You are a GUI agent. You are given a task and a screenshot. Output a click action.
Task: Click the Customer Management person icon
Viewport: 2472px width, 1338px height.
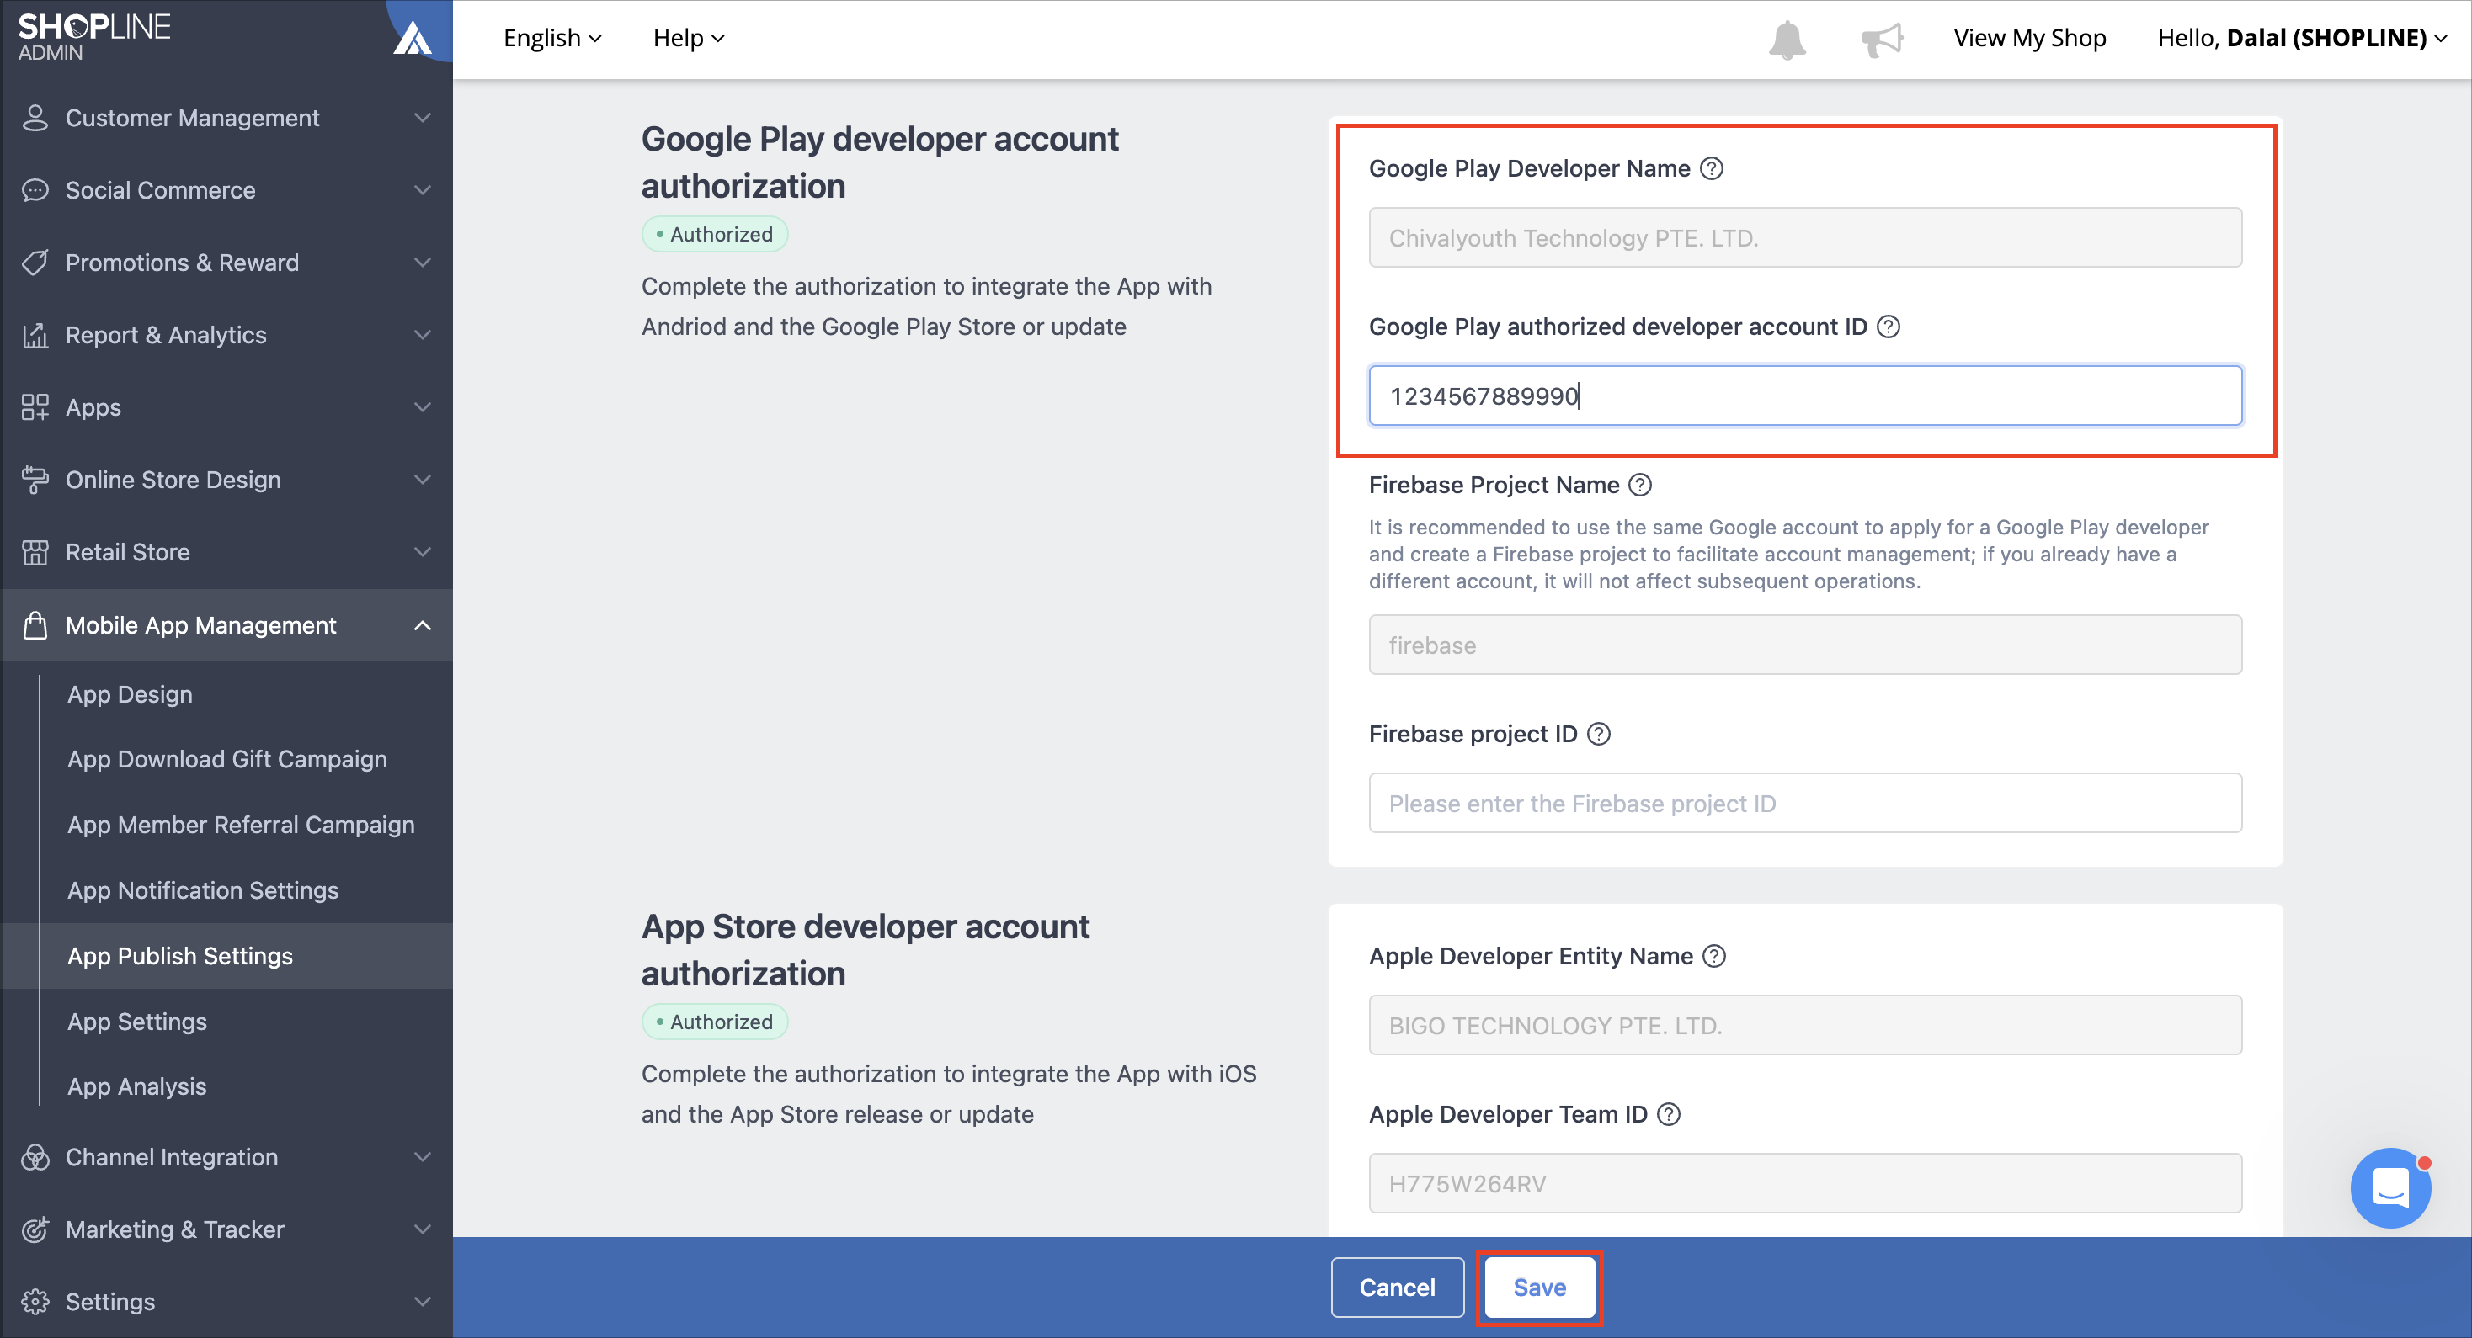click(35, 117)
